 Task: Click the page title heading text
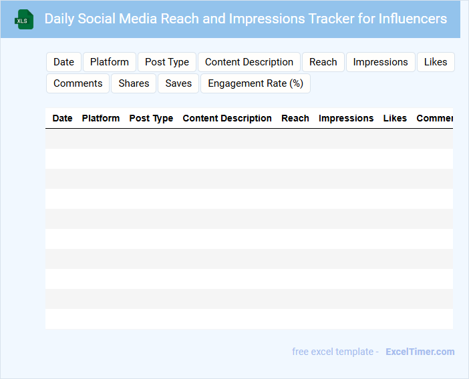[246, 19]
